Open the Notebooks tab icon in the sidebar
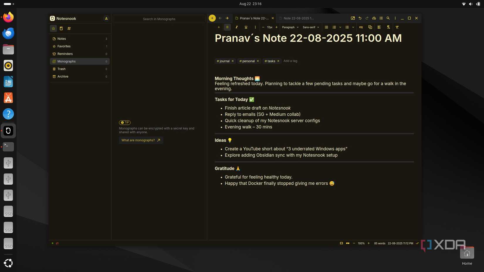The width and height of the screenshot is (484, 272). [61, 28]
